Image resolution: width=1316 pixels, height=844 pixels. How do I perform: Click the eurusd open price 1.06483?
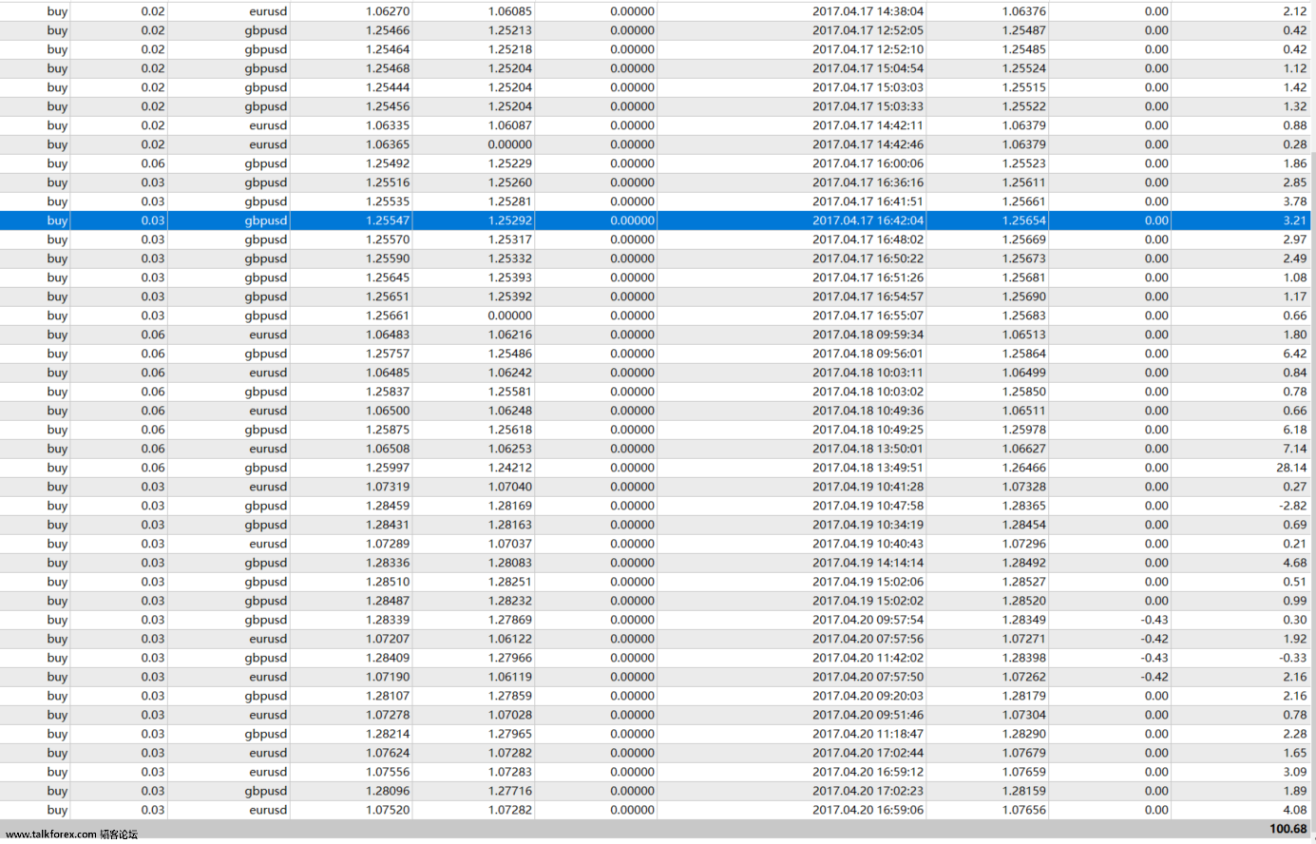pyautogui.click(x=388, y=335)
